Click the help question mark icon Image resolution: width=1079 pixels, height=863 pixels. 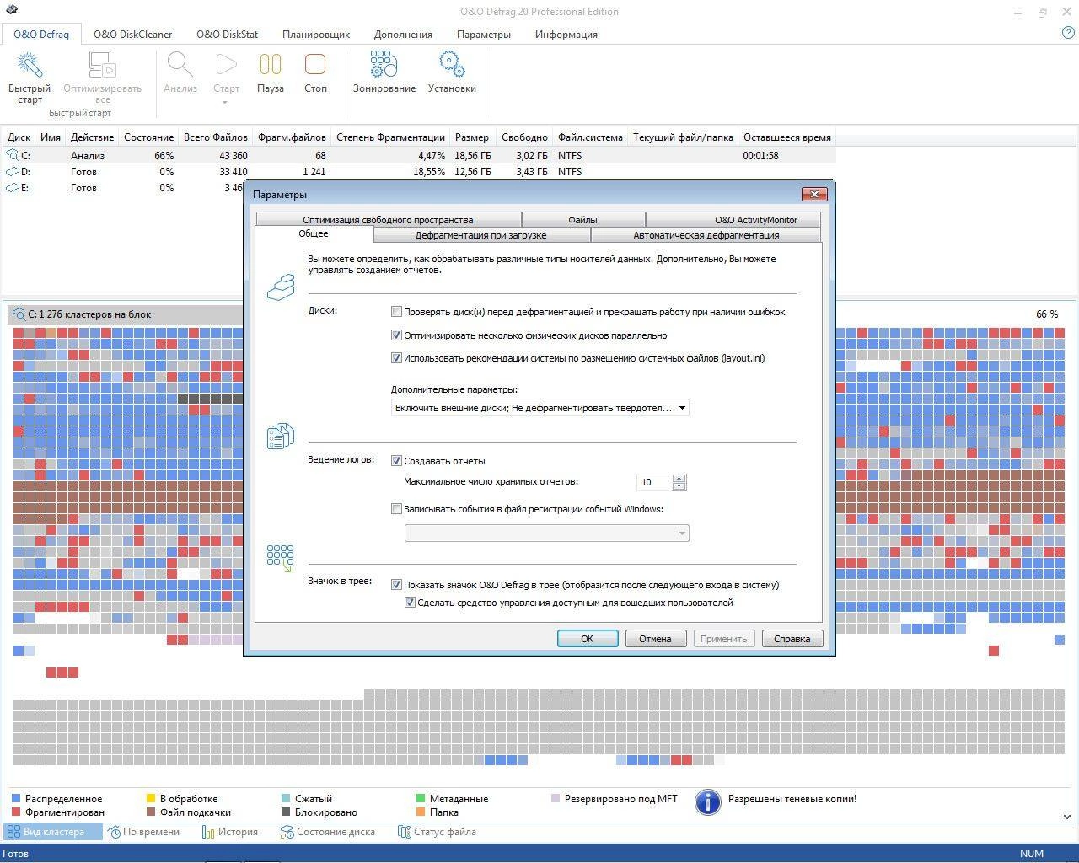tap(1068, 33)
